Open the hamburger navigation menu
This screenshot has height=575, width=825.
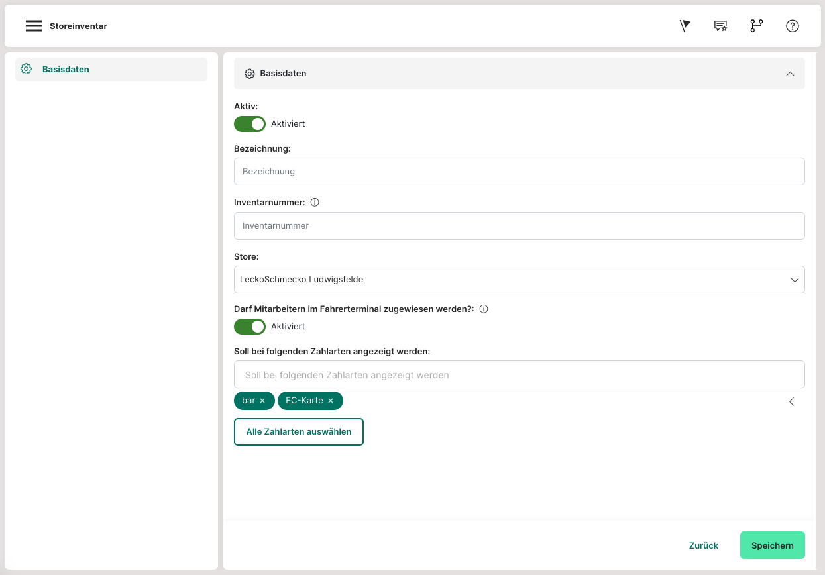click(x=34, y=26)
